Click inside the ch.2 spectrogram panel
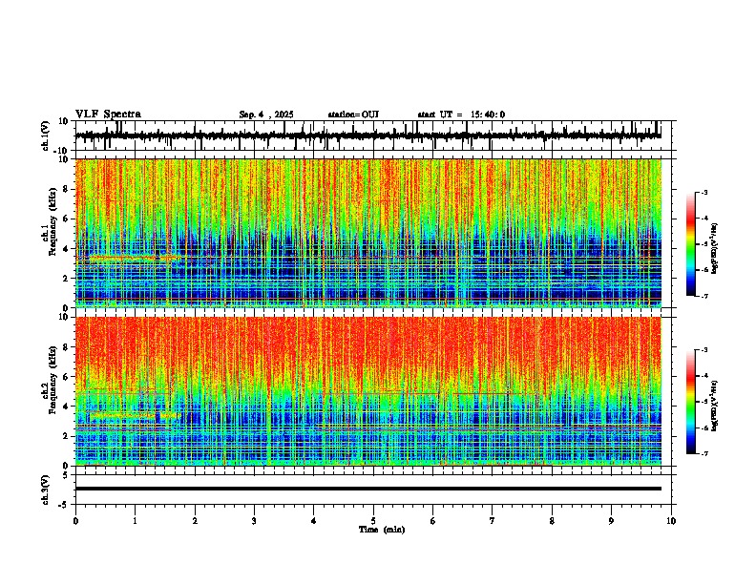The height and width of the screenshot is (584, 756). [x=367, y=391]
